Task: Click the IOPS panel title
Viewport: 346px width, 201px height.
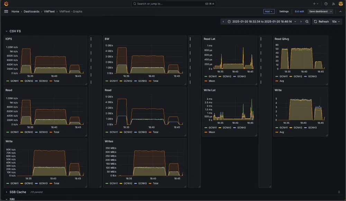Action: (9, 39)
